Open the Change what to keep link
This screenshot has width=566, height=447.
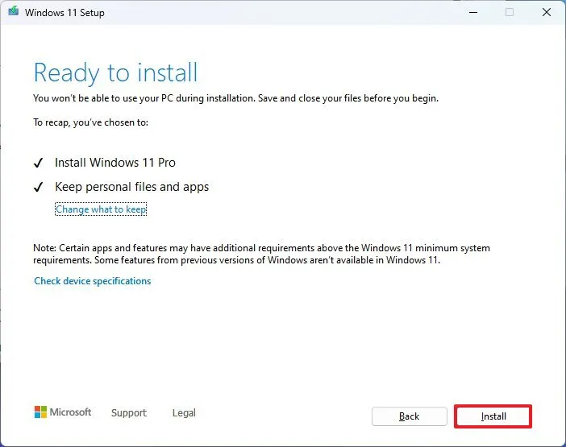101,209
